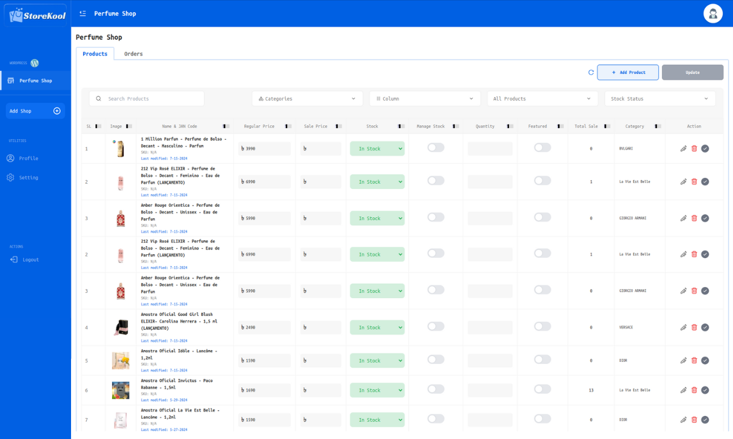Delete the La Vie Est Belle Lancôme 1,2ml product
733x439 pixels.
[694, 420]
